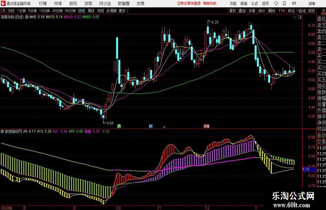Click the MA10: 5.14 label

[x=54, y=17]
